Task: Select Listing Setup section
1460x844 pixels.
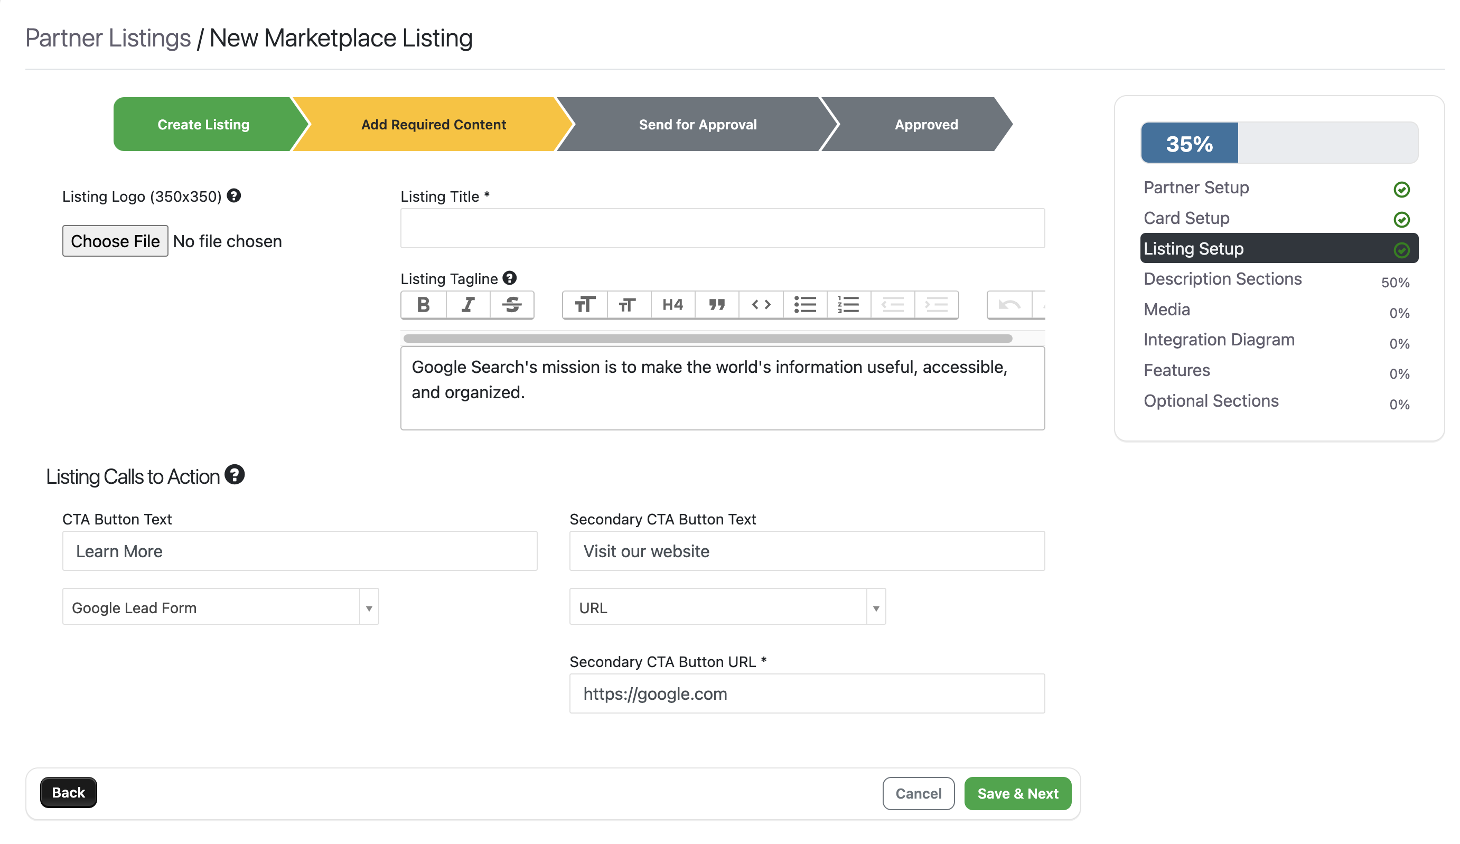Action: tap(1279, 249)
